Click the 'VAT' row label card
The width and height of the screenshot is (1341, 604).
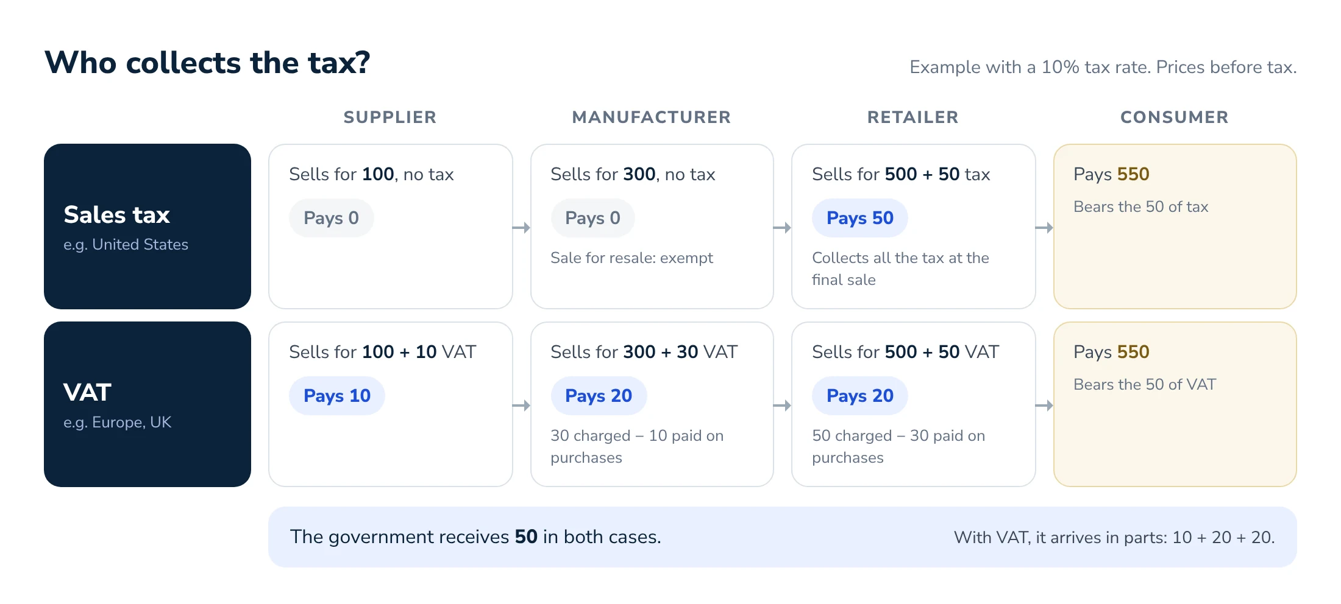[148, 404]
